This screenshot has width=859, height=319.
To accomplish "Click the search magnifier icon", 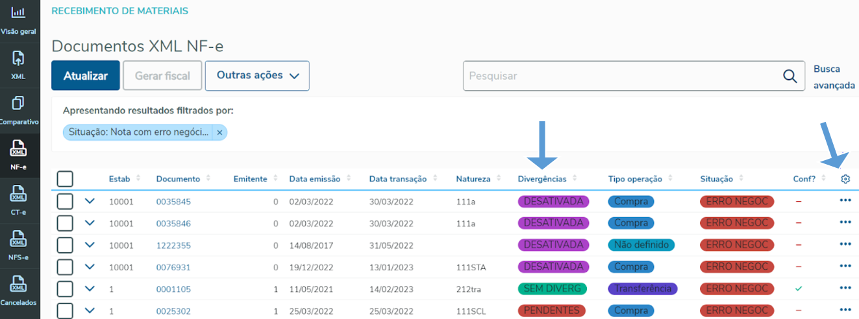I will (790, 76).
